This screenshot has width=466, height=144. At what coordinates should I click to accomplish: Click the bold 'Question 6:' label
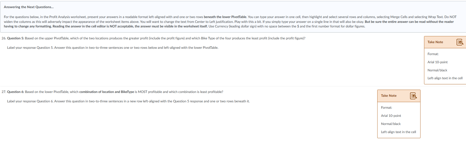tap(16, 92)
